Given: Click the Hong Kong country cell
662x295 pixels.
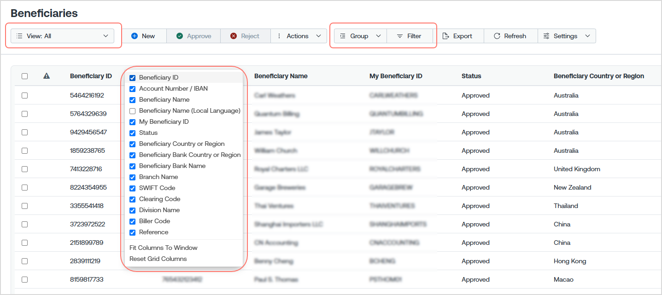Looking at the screenshot, I should pyautogui.click(x=570, y=261).
